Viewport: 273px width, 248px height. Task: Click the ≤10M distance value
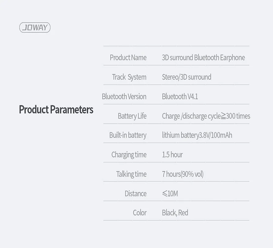pyautogui.click(x=170, y=193)
